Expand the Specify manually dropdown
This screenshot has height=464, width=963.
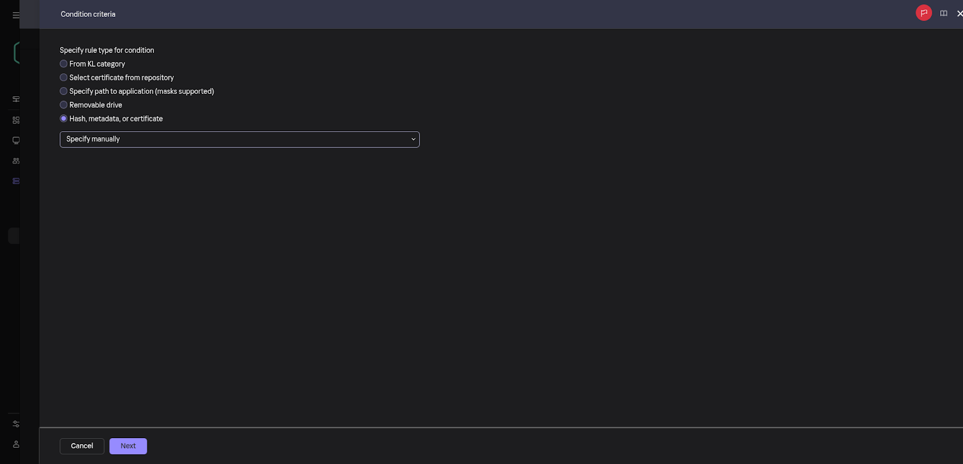click(239, 140)
